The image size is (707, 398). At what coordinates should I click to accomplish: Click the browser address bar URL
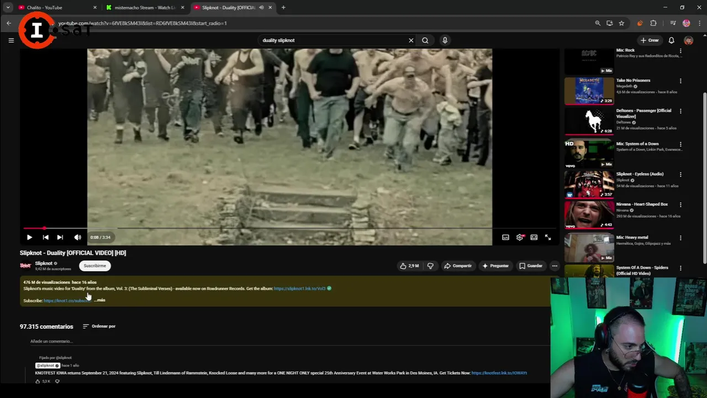pyautogui.click(x=143, y=23)
